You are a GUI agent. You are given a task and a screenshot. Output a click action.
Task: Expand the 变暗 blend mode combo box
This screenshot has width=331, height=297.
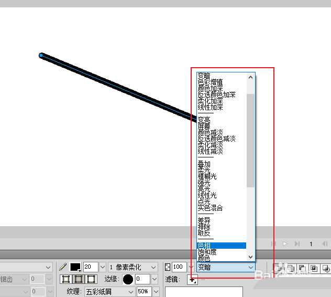(x=226, y=267)
